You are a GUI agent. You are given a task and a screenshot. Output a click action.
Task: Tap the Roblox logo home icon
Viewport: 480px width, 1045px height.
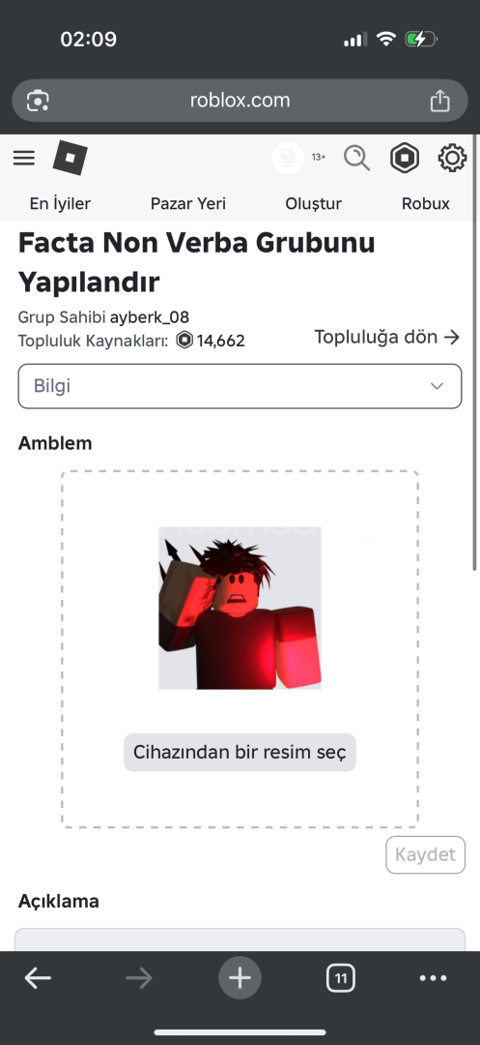tap(70, 158)
